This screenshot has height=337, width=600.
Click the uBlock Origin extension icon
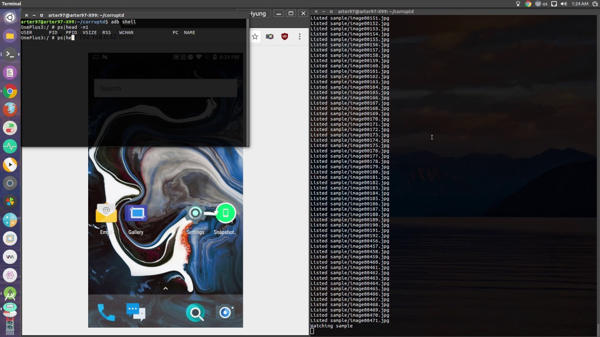point(285,37)
